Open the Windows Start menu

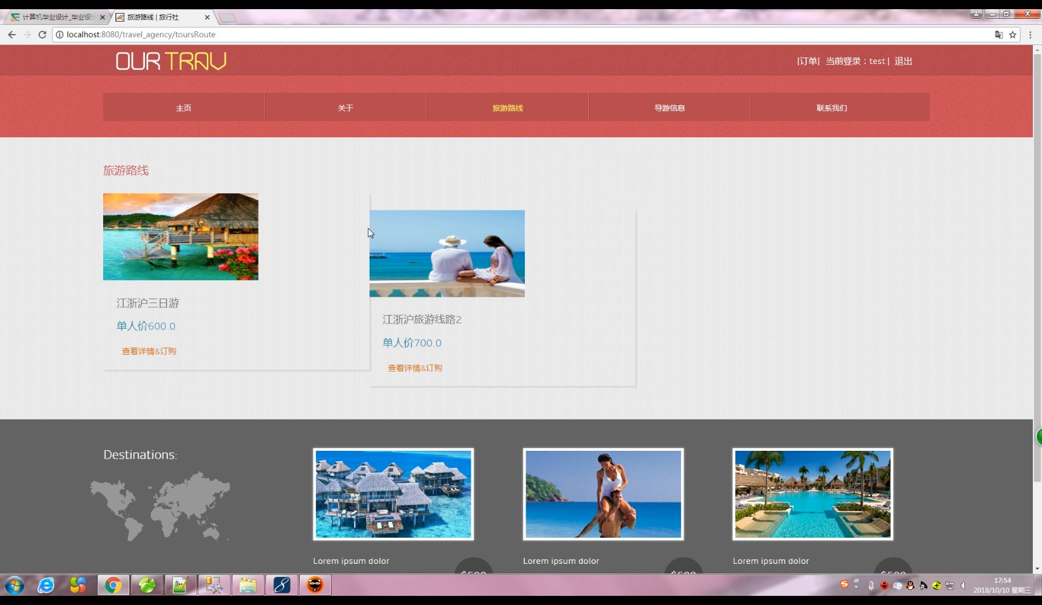pos(14,585)
